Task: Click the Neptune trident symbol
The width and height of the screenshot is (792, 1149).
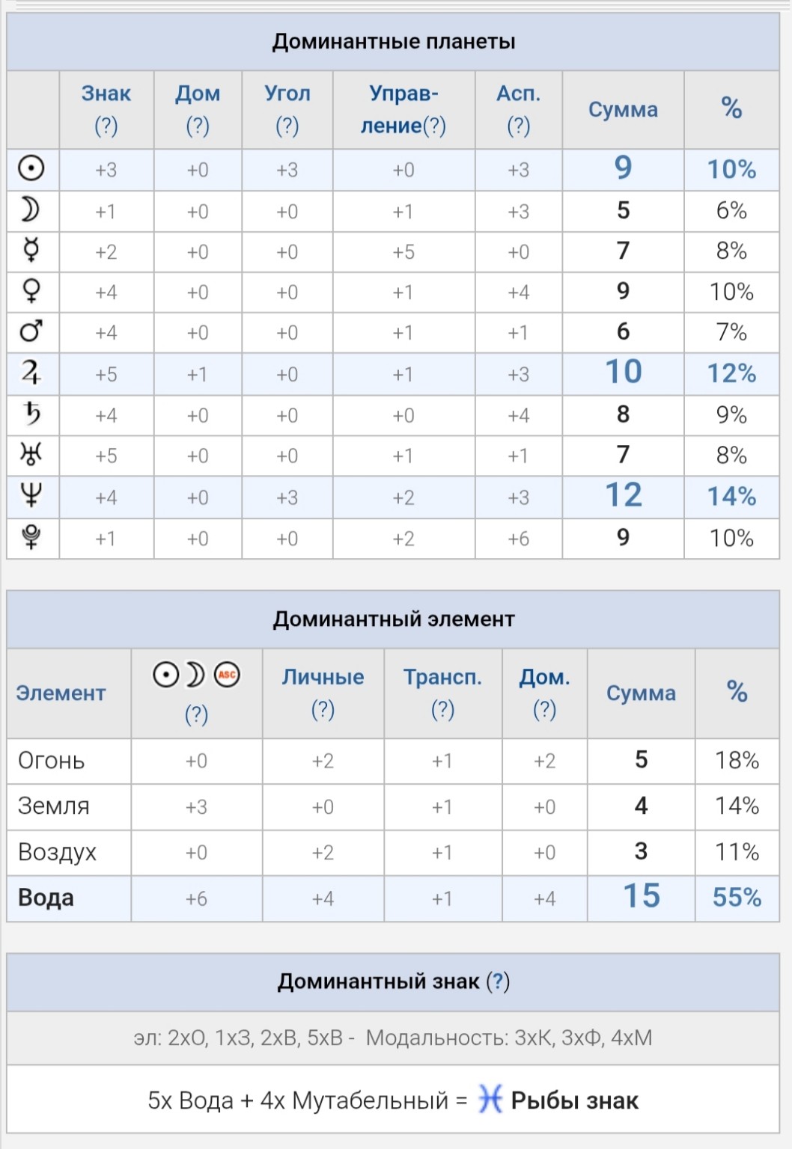Action: tap(31, 496)
